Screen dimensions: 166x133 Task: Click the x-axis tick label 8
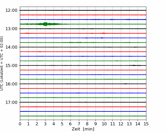coord(87,124)
